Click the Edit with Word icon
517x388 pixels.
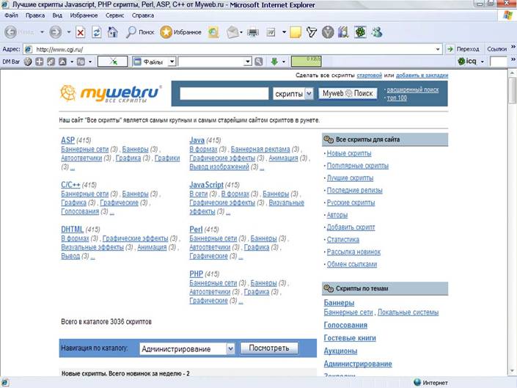click(271, 32)
